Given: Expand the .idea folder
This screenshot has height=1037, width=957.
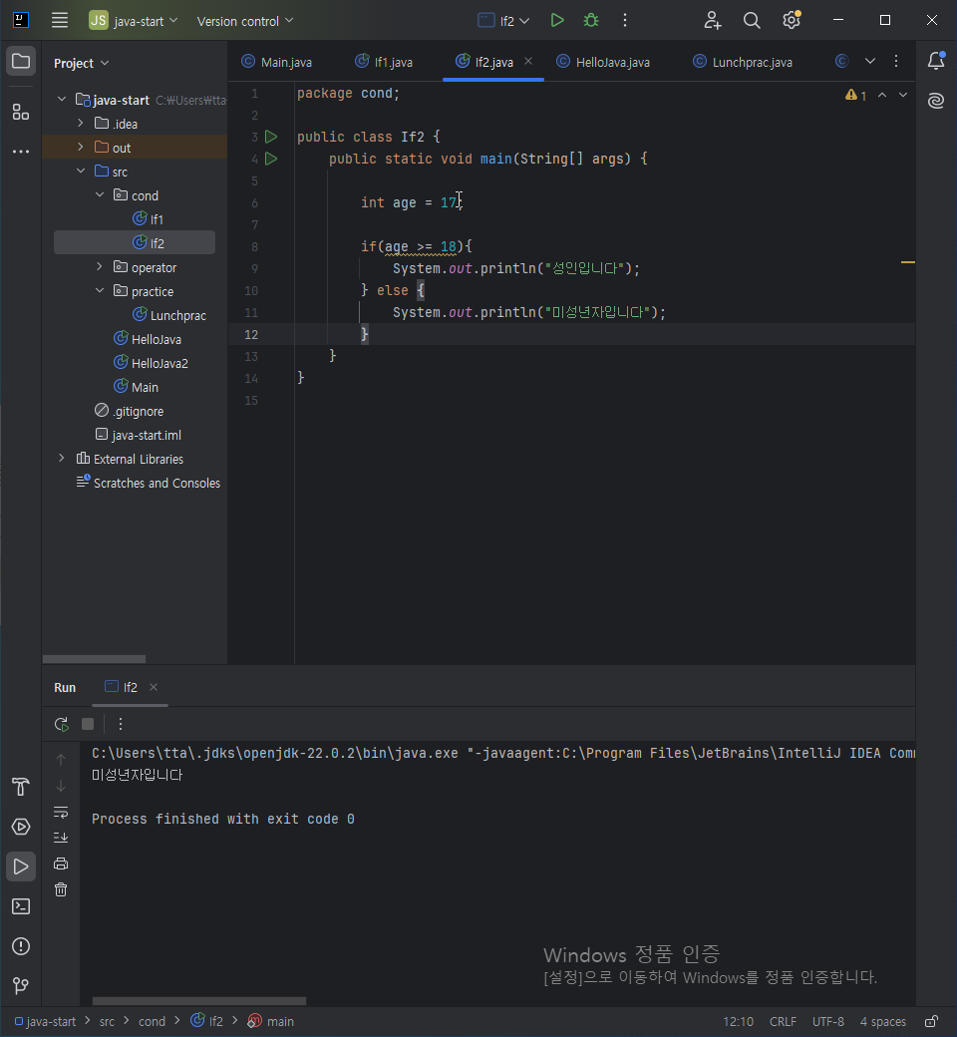Looking at the screenshot, I should tap(81, 123).
